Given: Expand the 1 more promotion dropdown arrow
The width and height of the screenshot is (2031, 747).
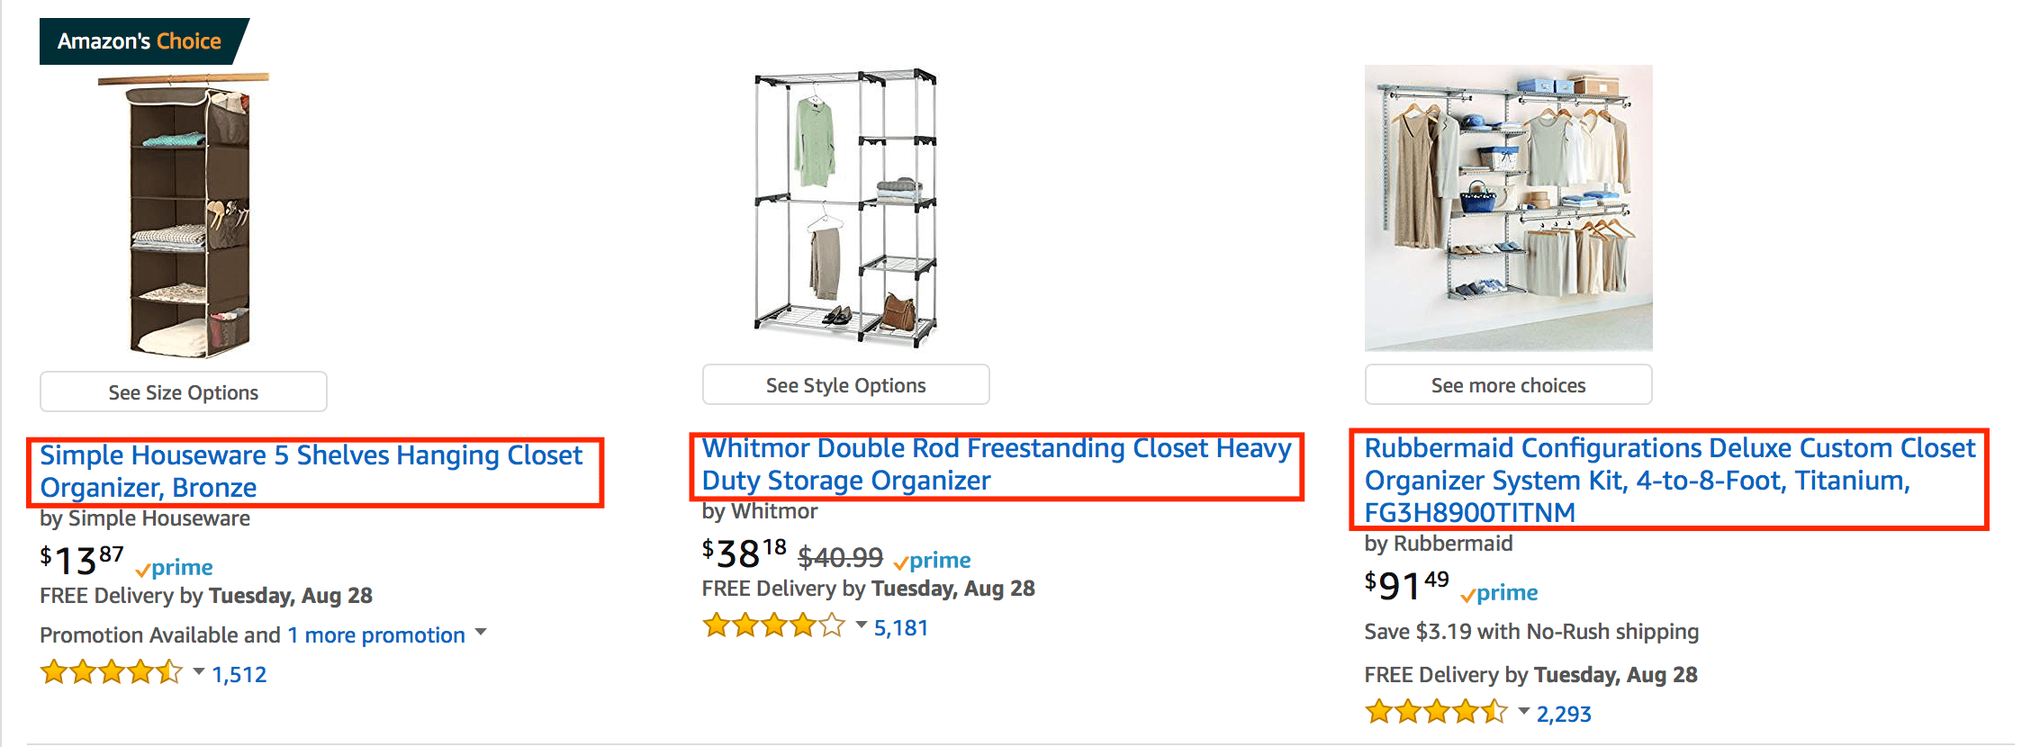Looking at the screenshot, I should [481, 633].
